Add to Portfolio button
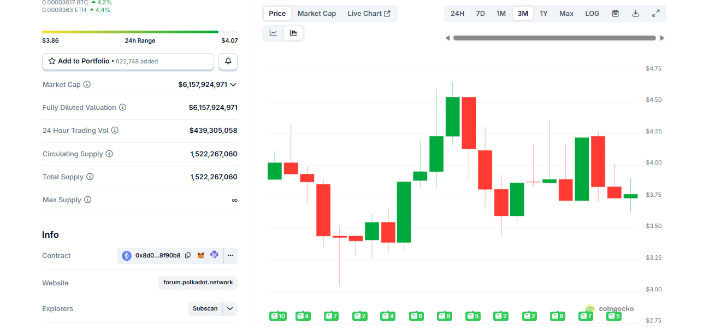727x328 pixels. coord(128,61)
